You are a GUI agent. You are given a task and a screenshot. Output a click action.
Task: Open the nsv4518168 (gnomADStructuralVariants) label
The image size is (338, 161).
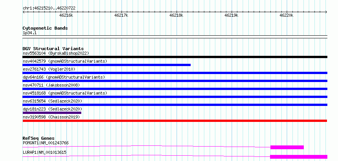(65, 93)
